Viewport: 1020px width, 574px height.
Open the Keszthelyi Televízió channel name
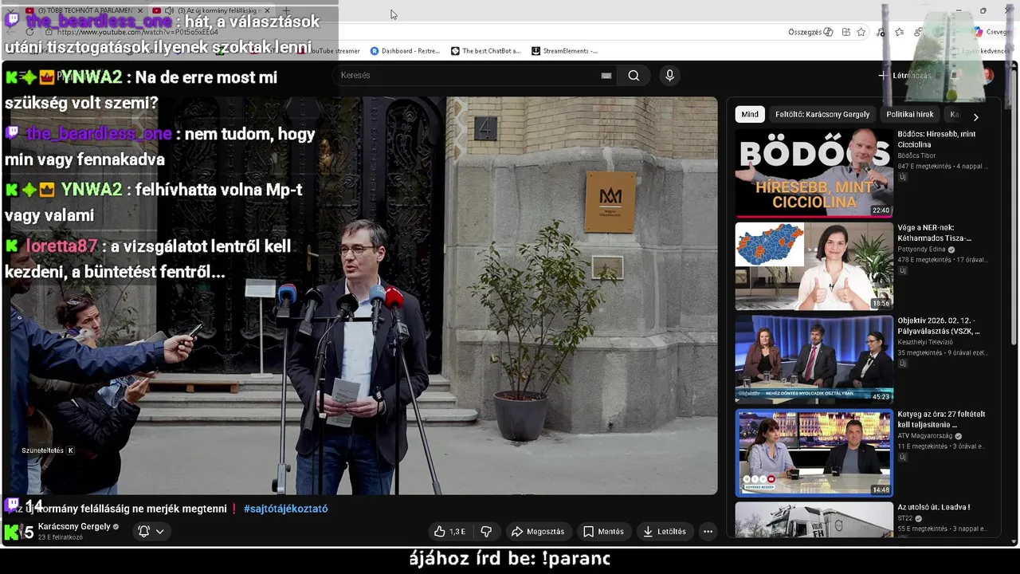[x=925, y=342]
